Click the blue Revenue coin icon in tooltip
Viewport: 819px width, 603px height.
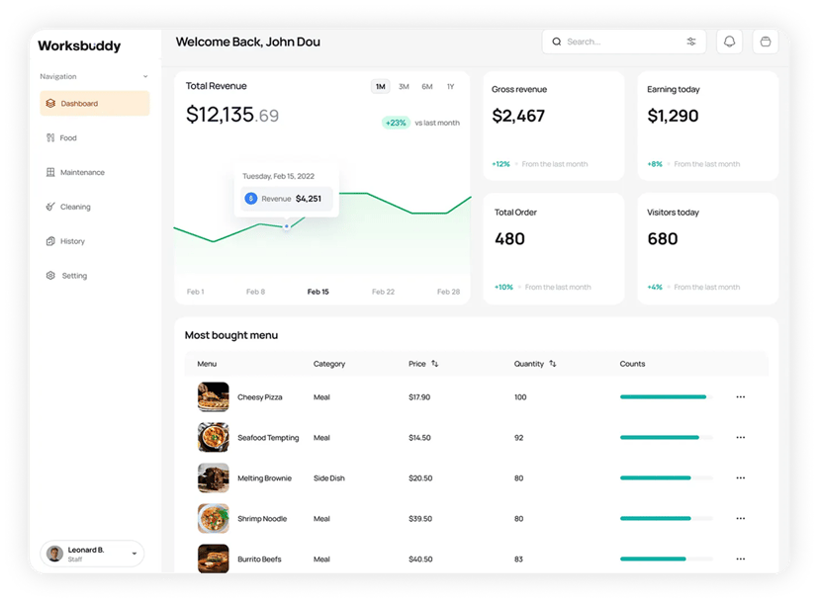click(x=251, y=199)
